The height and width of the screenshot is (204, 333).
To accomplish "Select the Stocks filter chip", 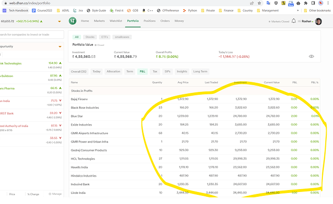I will [90, 37].
